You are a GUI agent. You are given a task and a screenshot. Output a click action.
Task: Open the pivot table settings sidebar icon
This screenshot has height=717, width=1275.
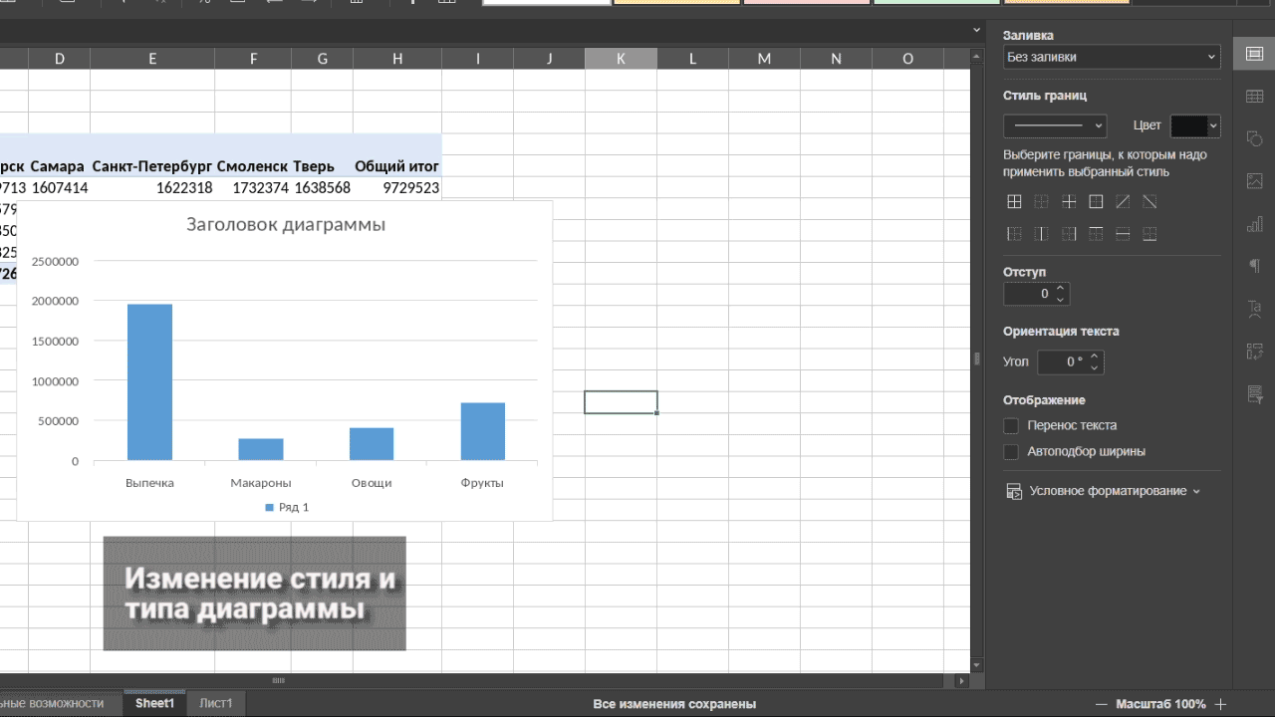pyautogui.click(x=1254, y=352)
